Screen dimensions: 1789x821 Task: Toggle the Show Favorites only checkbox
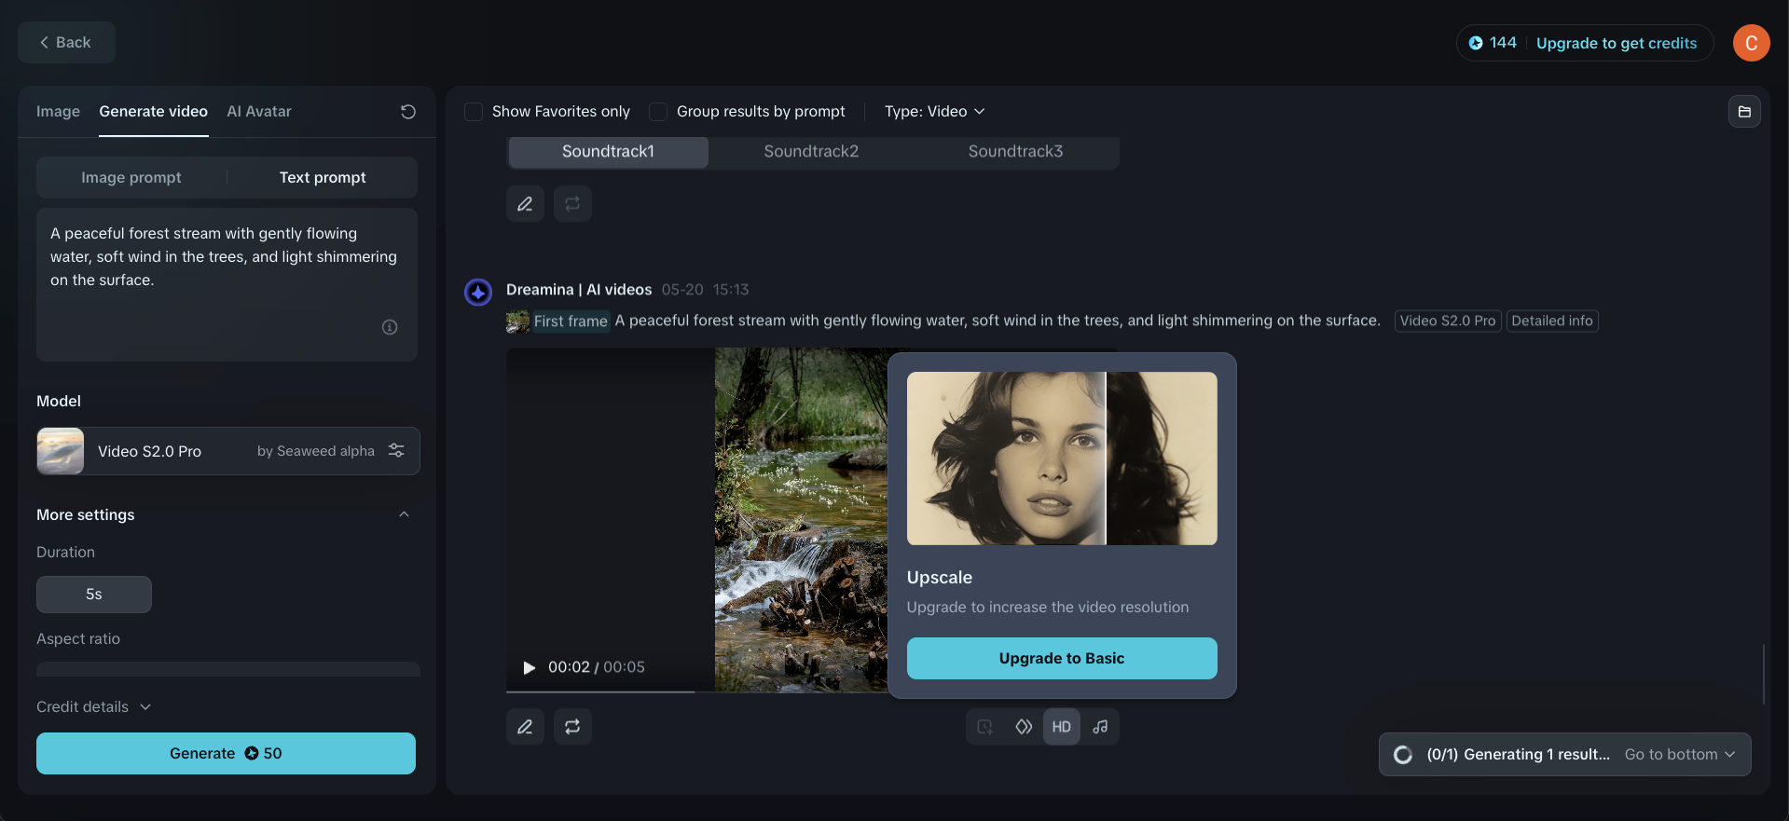pos(474,112)
